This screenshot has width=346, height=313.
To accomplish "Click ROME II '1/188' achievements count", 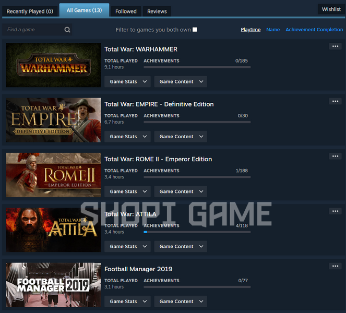I will pyautogui.click(x=242, y=171).
